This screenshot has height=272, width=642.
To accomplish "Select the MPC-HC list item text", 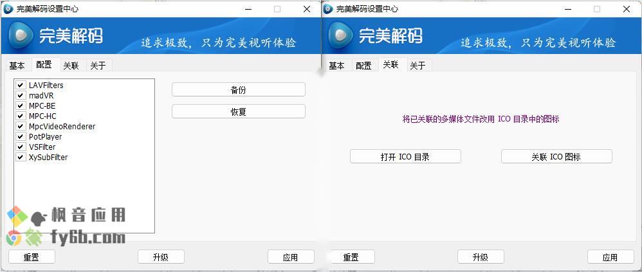I will [42, 116].
